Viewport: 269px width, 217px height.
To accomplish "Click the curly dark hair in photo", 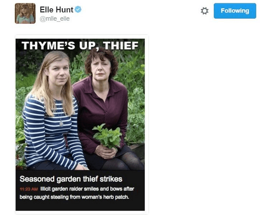I will pyautogui.click(x=102, y=60).
